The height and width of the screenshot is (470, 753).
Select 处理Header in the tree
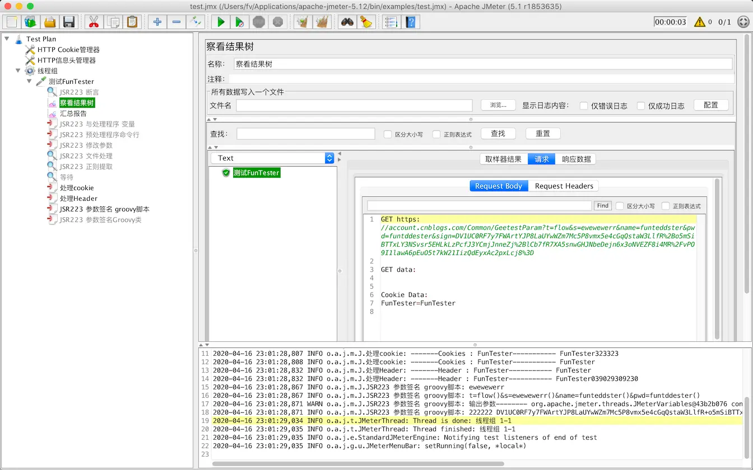78,199
